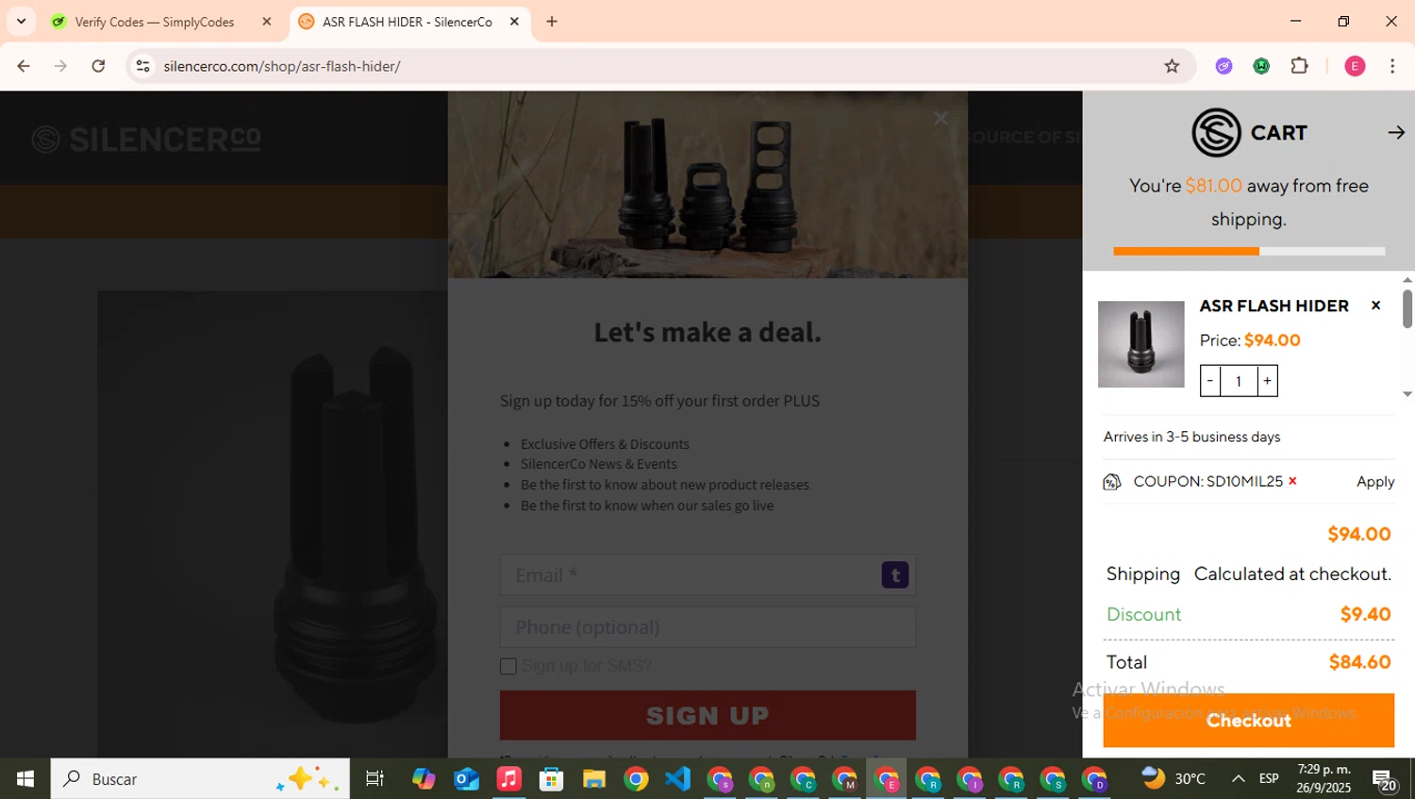Show hidden system tray icons
Image resolution: width=1415 pixels, height=799 pixels.
pos(1238,779)
